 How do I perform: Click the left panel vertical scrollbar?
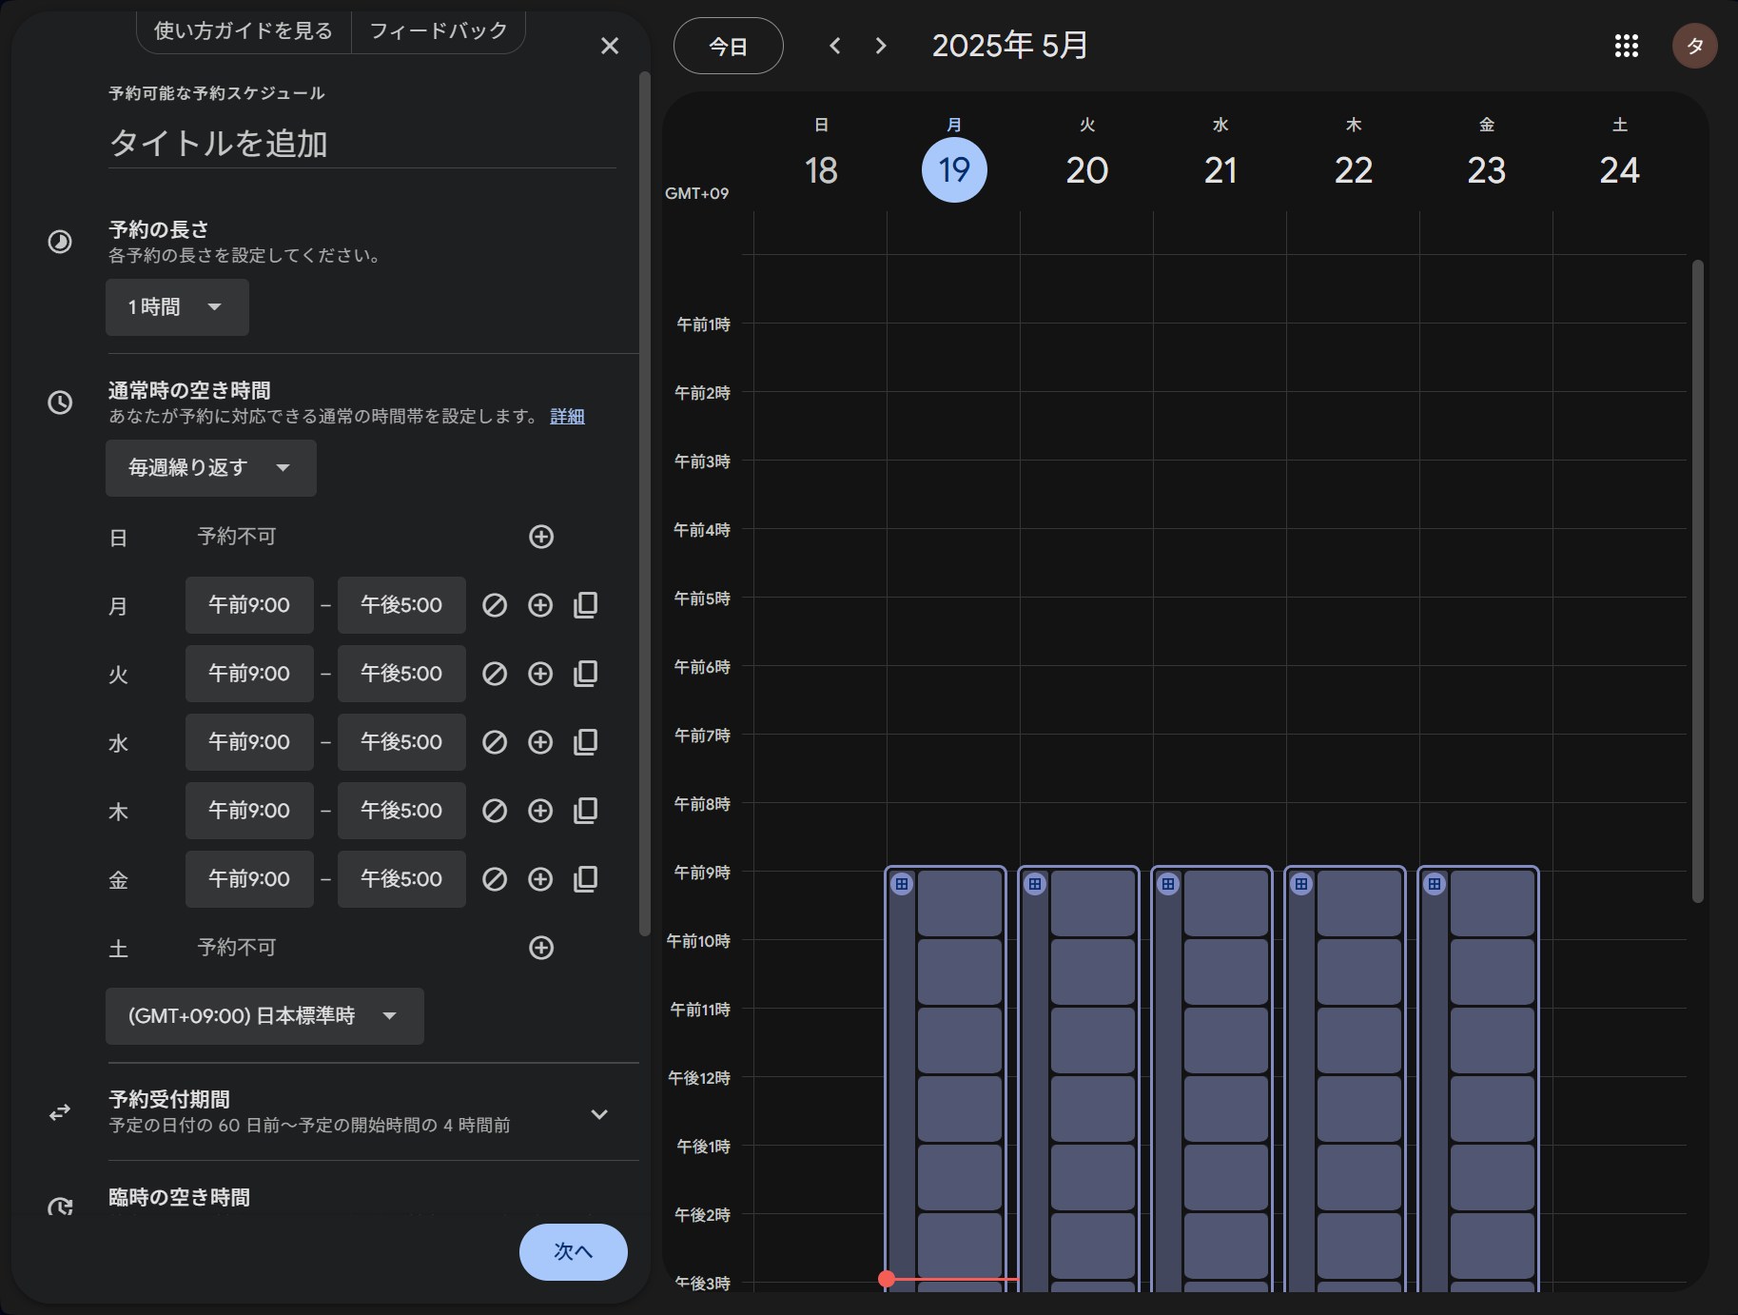click(x=644, y=504)
